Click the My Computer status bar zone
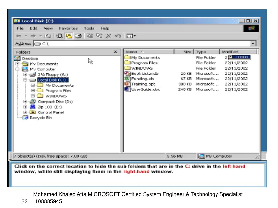 [x=228, y=156]
